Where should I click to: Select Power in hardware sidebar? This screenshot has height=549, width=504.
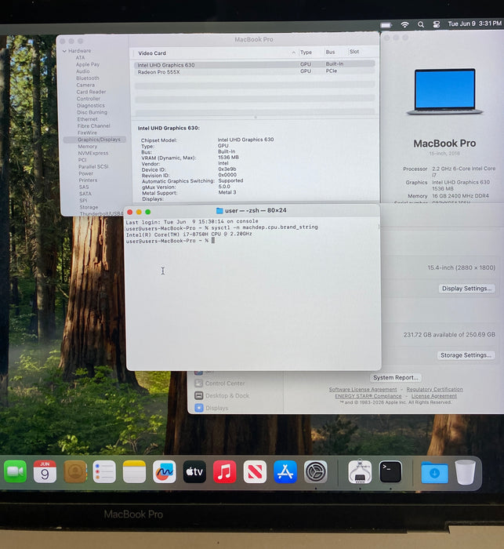pyautogui.click(x=85, y=173)
